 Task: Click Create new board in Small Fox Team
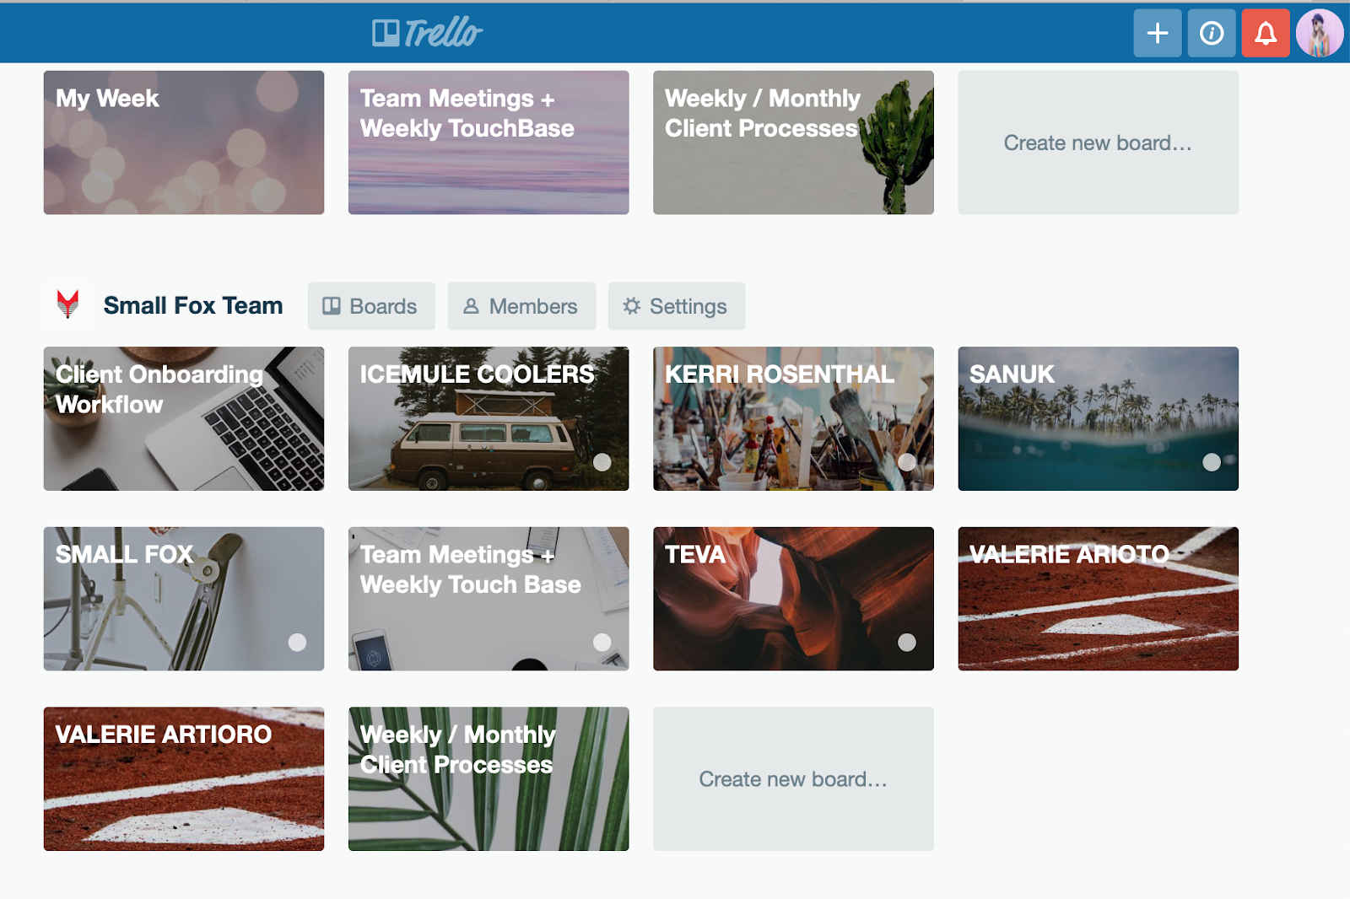(x=793, y=778)
